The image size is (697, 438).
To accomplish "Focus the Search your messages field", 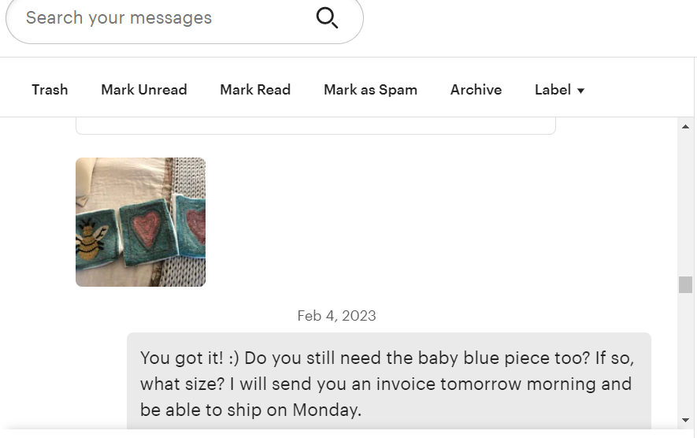I will (x=158, y=18).
